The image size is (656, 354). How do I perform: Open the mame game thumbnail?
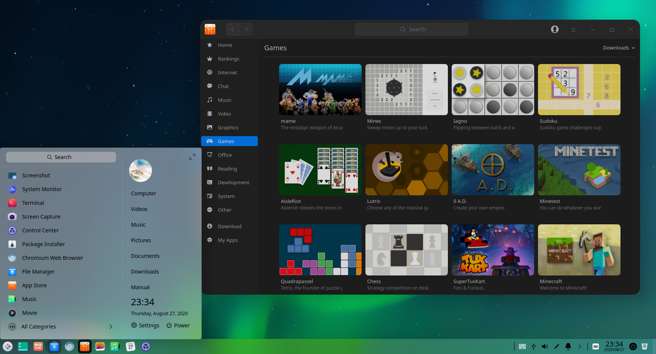tap(320, 90)
